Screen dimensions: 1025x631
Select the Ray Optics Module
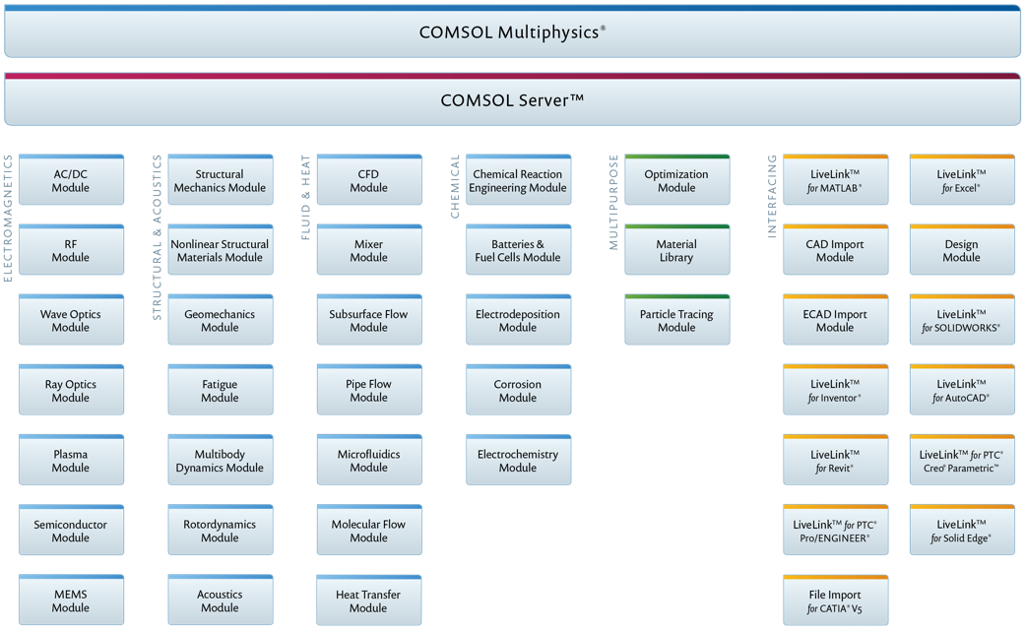click(x=71, y=390)
